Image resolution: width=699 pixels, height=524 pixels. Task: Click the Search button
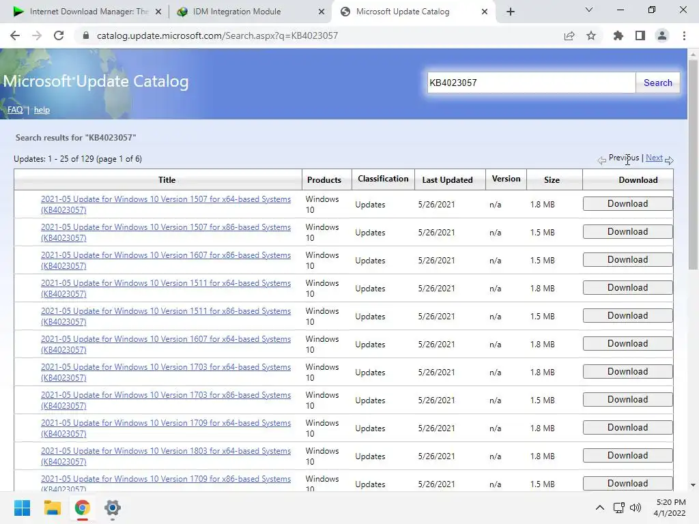657,83
